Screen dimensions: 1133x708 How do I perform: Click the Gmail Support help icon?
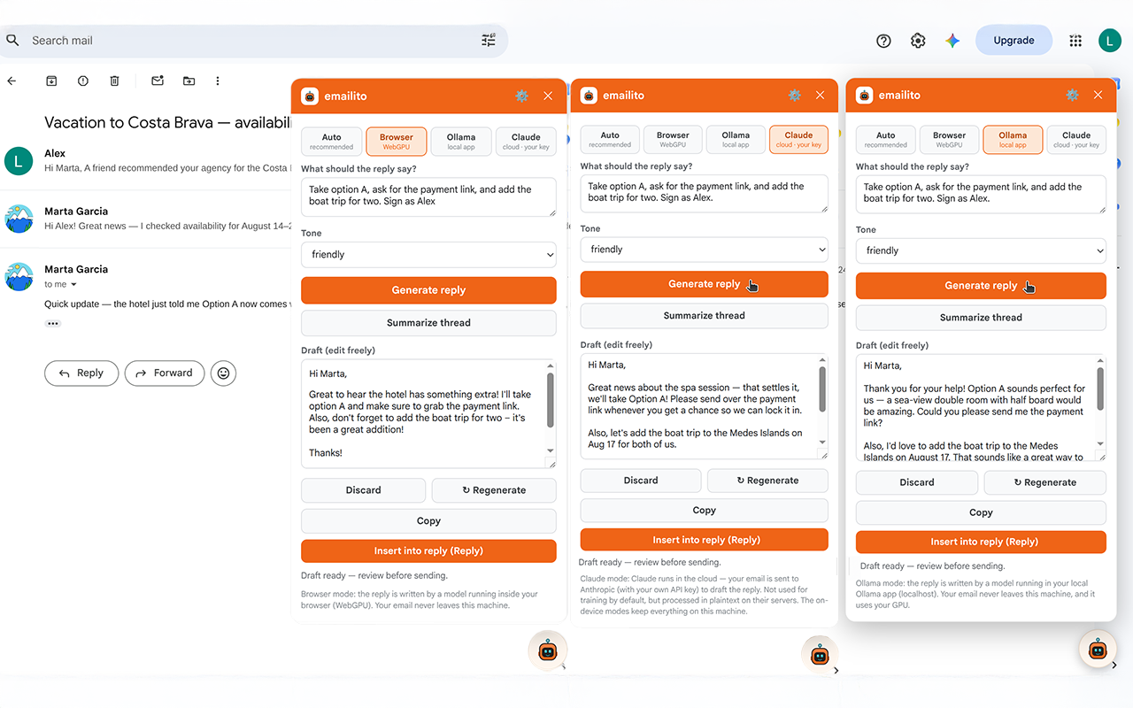(x=883, y=41)
